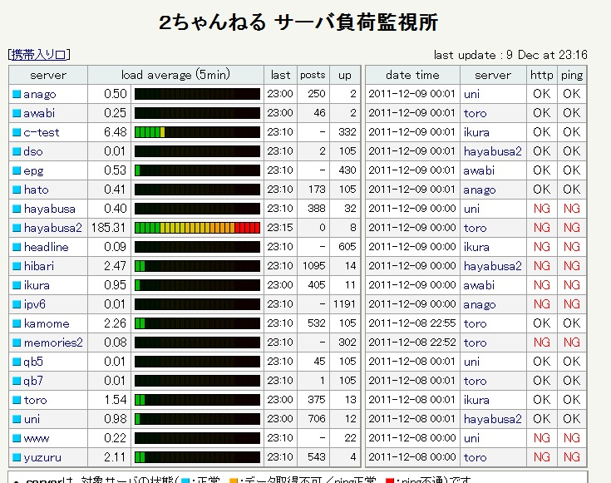611x483 pixels.
Task: Click ikura link in the 2011-12-08 00:01 log row
Action: [476, 400]
